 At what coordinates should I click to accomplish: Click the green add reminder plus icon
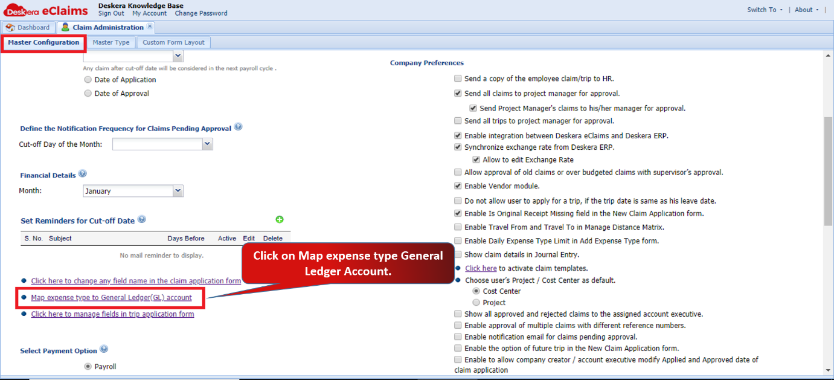point(279,220)
